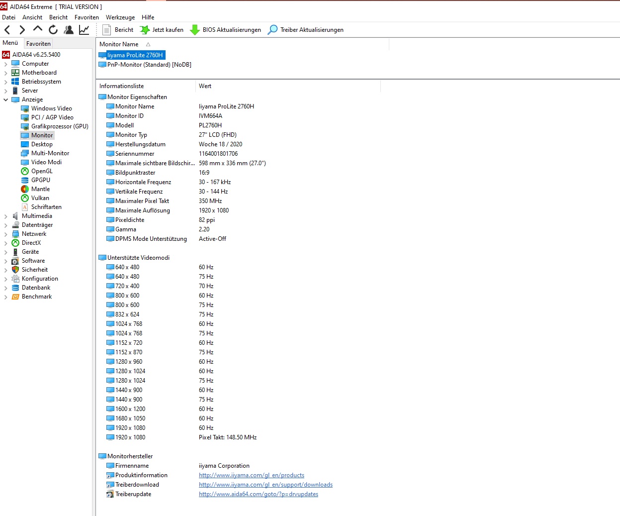Image resolution: width=620 pixels, height=516 pixels.
Task: Select Windows Video in the tree
Action: pyautogui.click(x=51, y=108)
